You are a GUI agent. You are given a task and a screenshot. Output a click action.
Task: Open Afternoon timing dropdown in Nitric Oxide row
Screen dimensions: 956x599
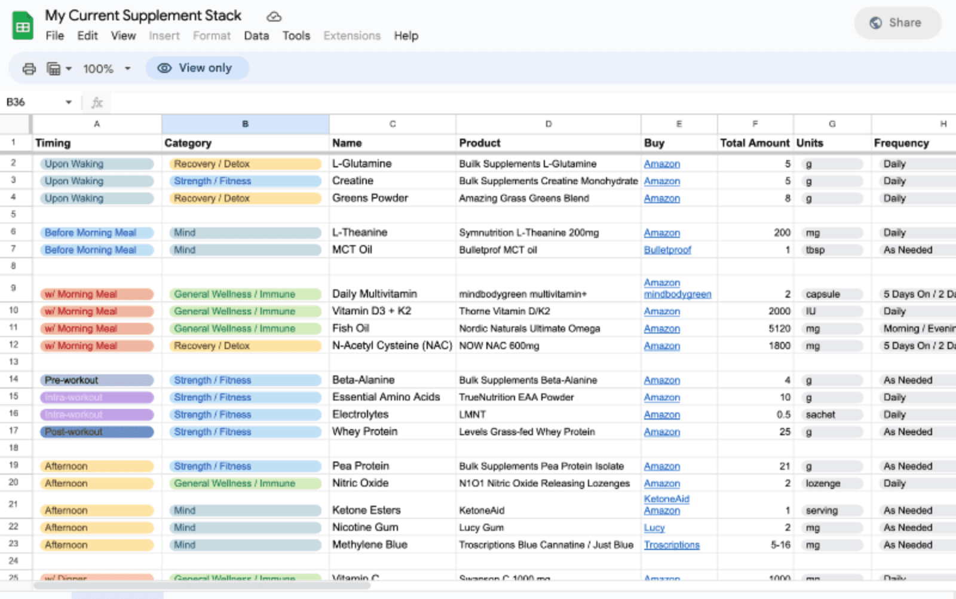point(97,484)
